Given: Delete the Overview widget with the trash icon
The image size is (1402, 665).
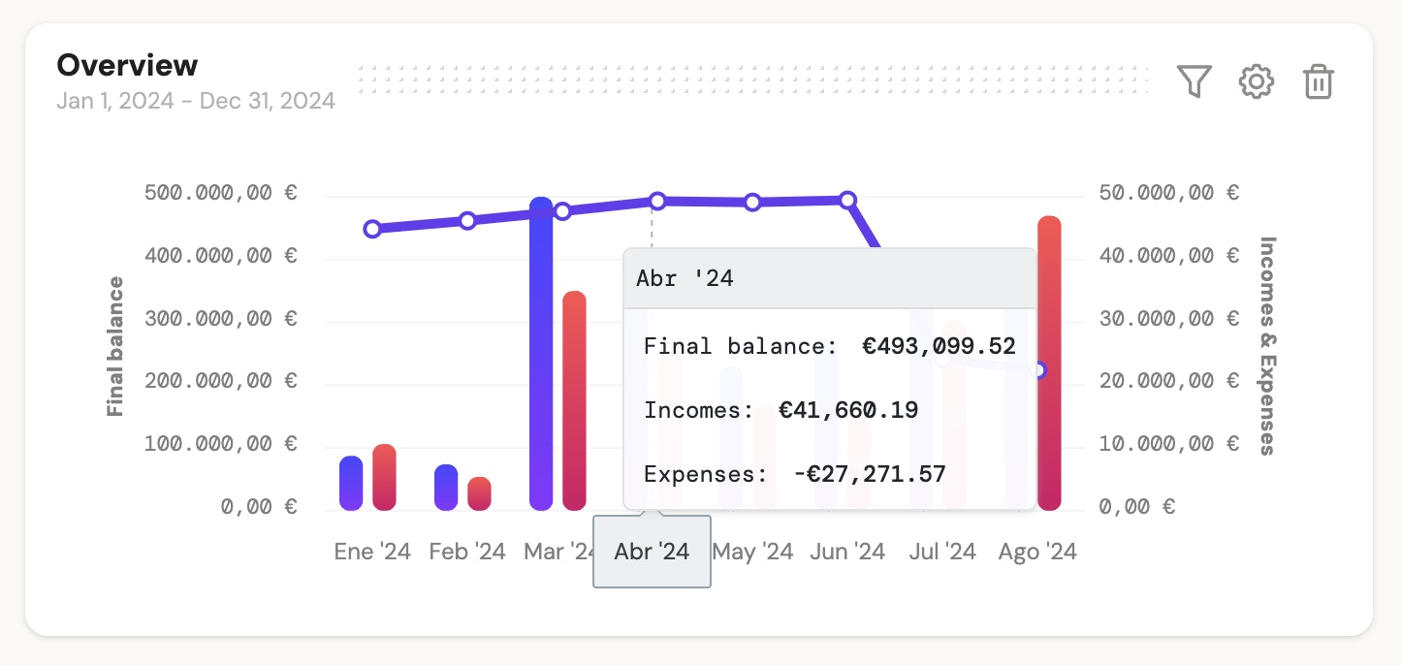Looking at the screenshot, I should pyautogui.click(x=1319, y=81).
